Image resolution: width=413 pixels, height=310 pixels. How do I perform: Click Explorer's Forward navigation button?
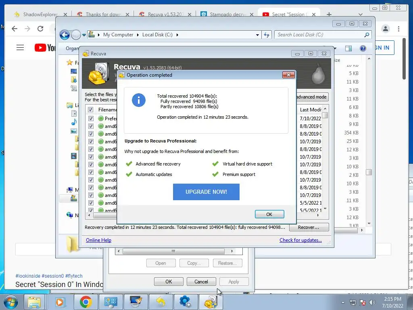pyautogui.click(x=76, y=35)
